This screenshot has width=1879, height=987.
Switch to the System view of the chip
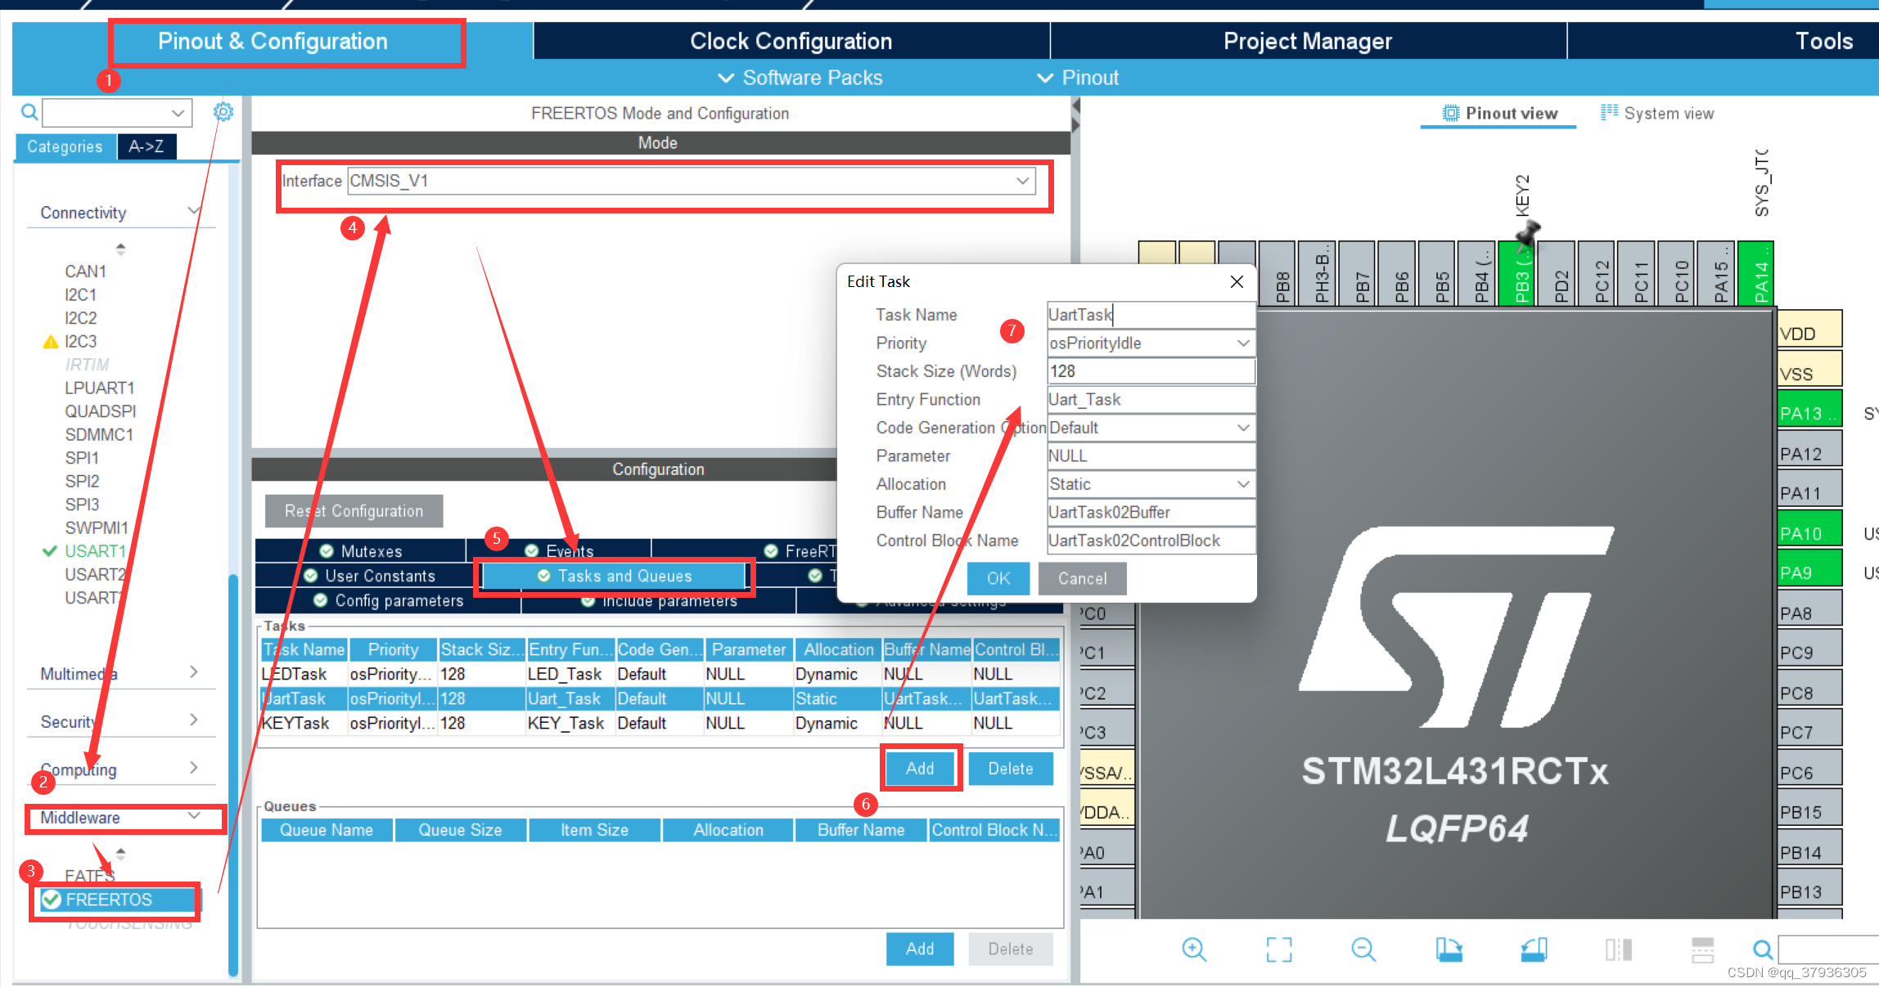[1656, 113]
